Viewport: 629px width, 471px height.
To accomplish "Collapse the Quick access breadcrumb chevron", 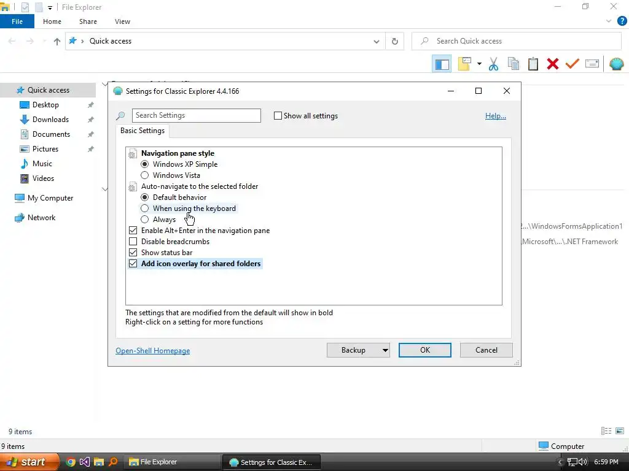I will click(x=82, y=41).
